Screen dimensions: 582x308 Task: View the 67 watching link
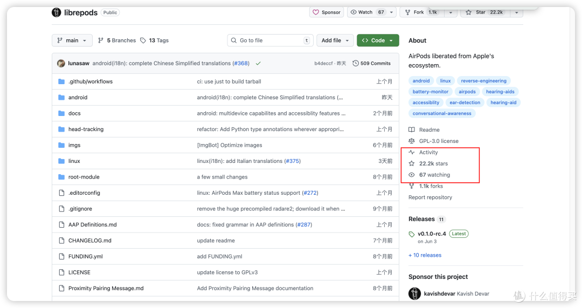429,175
